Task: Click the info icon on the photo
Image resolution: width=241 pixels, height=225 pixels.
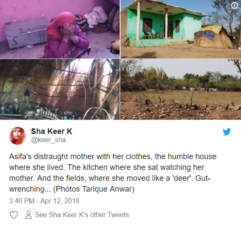Action: click(x=235, y=6)
